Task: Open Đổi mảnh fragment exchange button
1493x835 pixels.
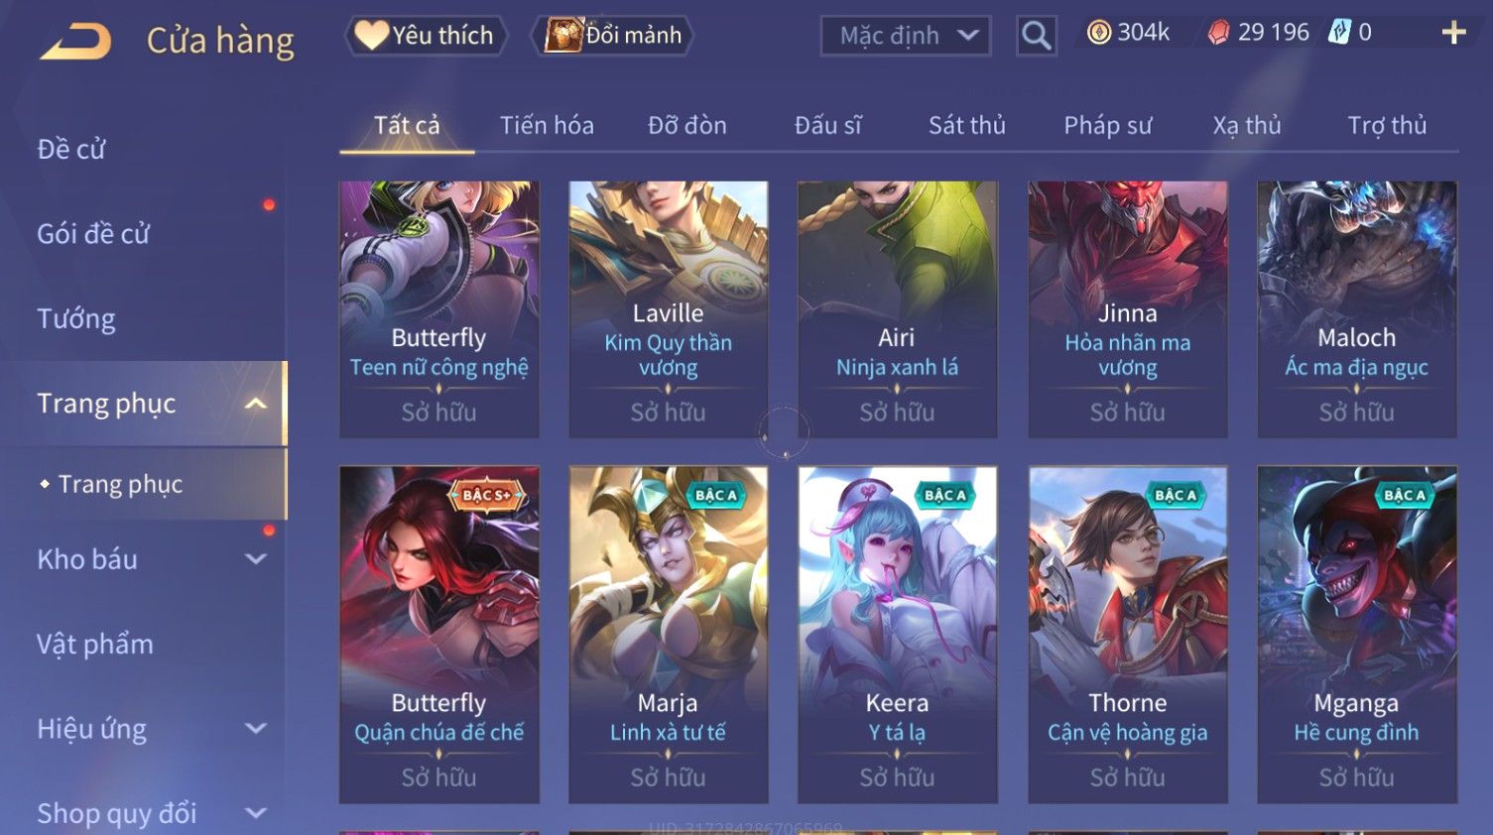Action: point(614,36)
